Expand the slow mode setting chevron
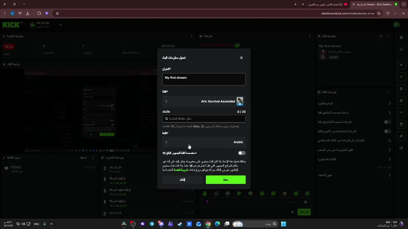This screenshot has width=408, height=229. coord(390,103)
